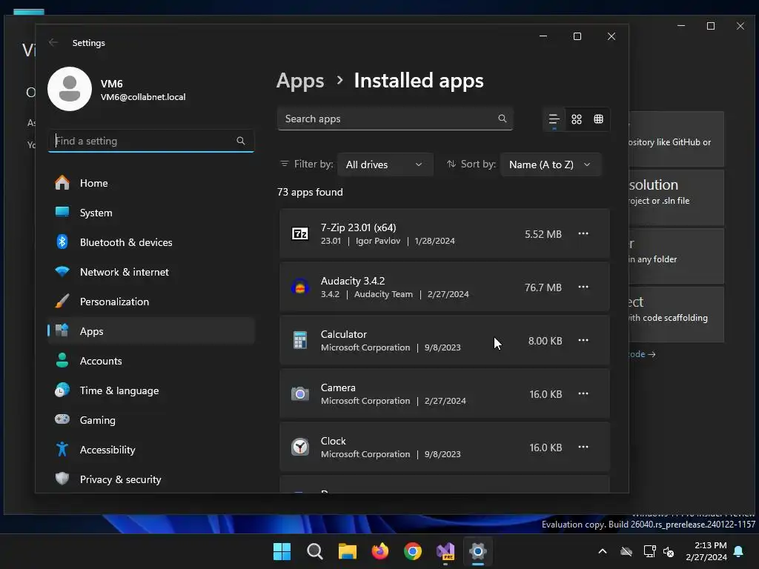The height and width of the screenshot is (569, 759).
Task: Switch to table (tiles) view layout
Action: point(599,119)
